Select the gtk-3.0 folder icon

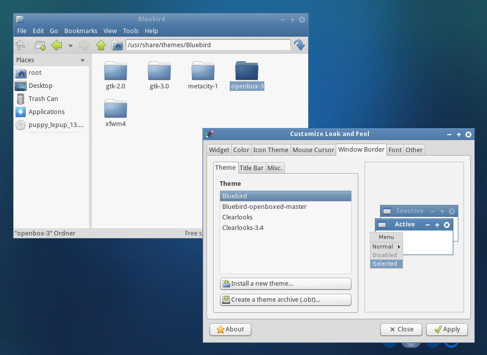159,71
